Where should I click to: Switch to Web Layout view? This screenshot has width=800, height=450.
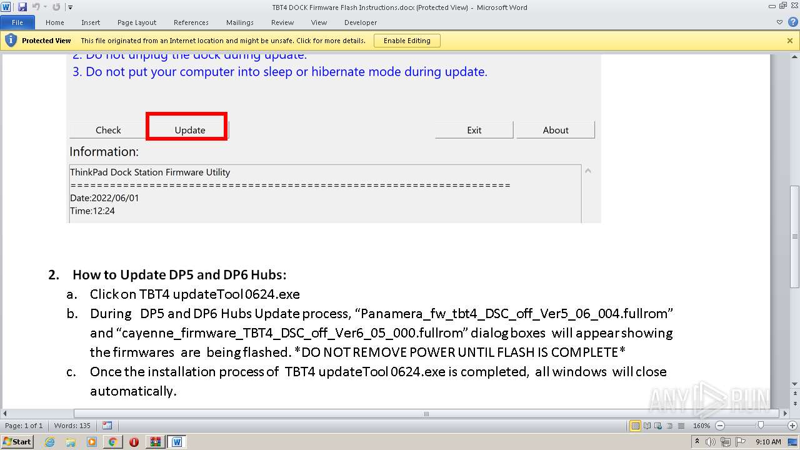tap(658, 426)
